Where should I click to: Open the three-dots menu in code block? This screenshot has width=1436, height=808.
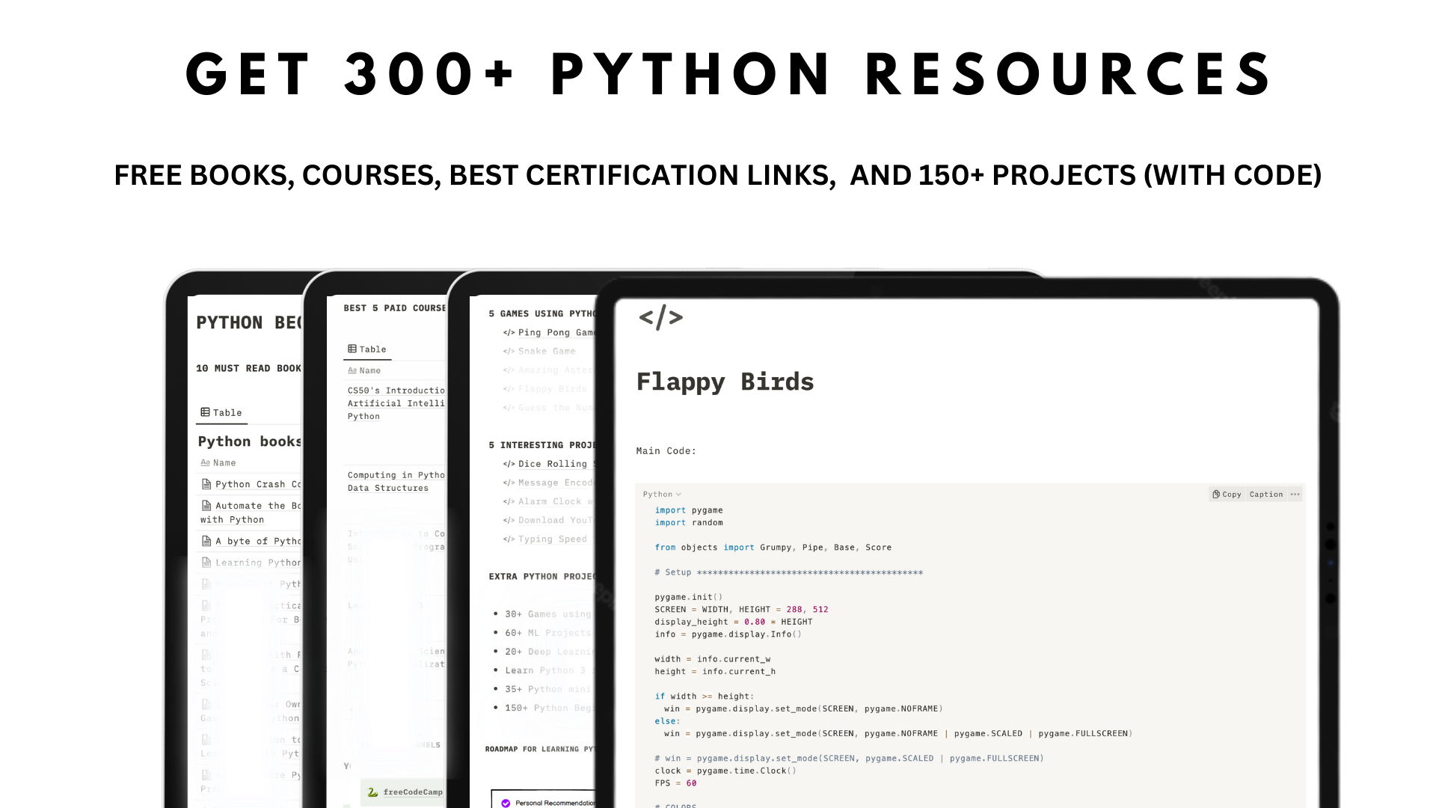coord(1295,495)
